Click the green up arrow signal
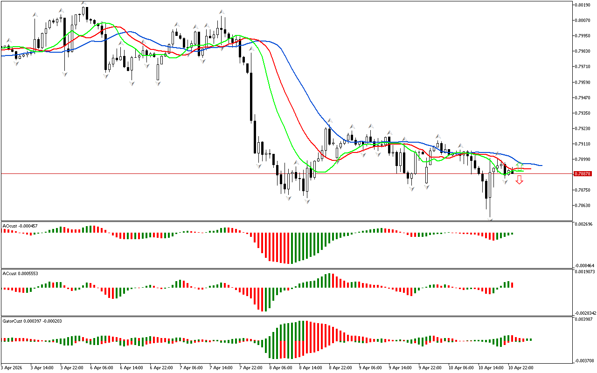Viewport: 597px width, 373px height. (519, 165)
